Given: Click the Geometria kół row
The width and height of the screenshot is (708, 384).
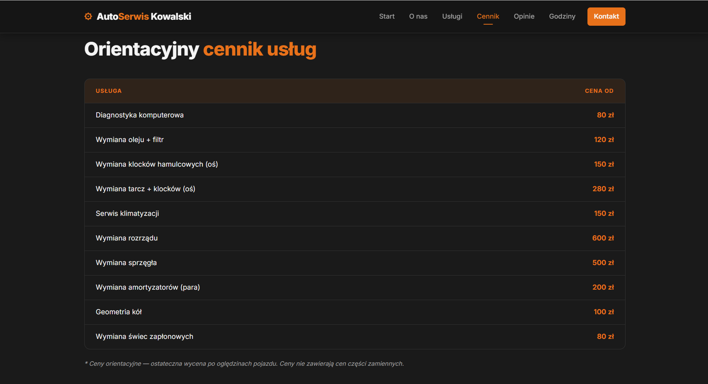Looking at the screenshot, I should tap(119, 312).
